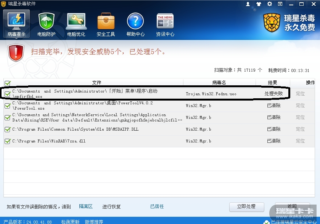Open the 安全工具 toolbox icon
The height and width of the screenshot is (224, 320).
tap(106, 24)
